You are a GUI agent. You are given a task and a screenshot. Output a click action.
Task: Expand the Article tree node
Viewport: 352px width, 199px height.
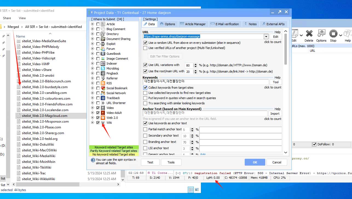(93, 24)
